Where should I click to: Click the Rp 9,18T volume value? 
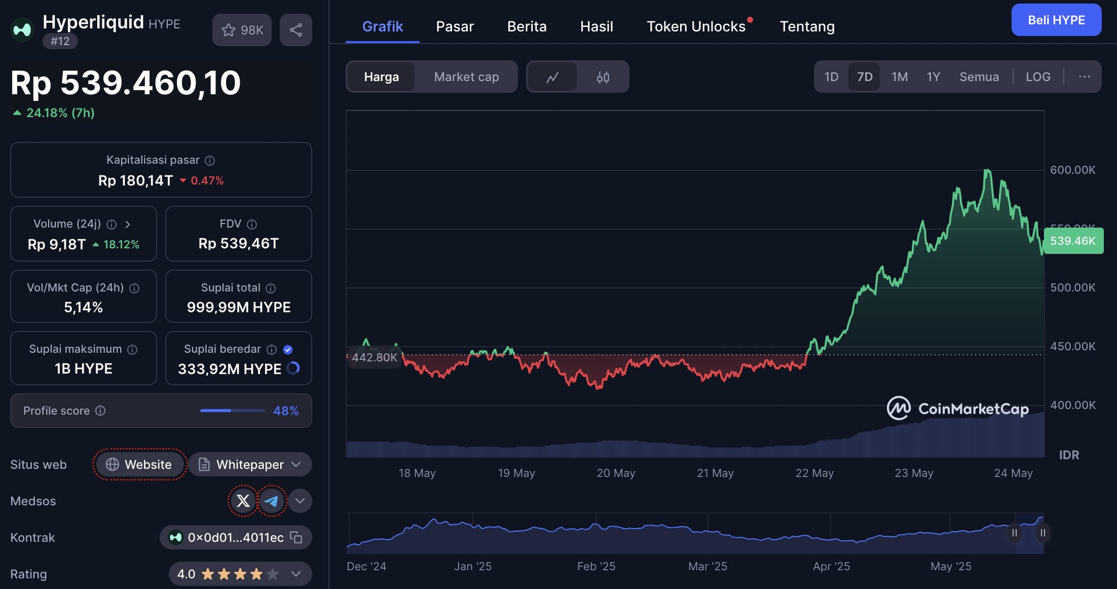pos(56,244)
